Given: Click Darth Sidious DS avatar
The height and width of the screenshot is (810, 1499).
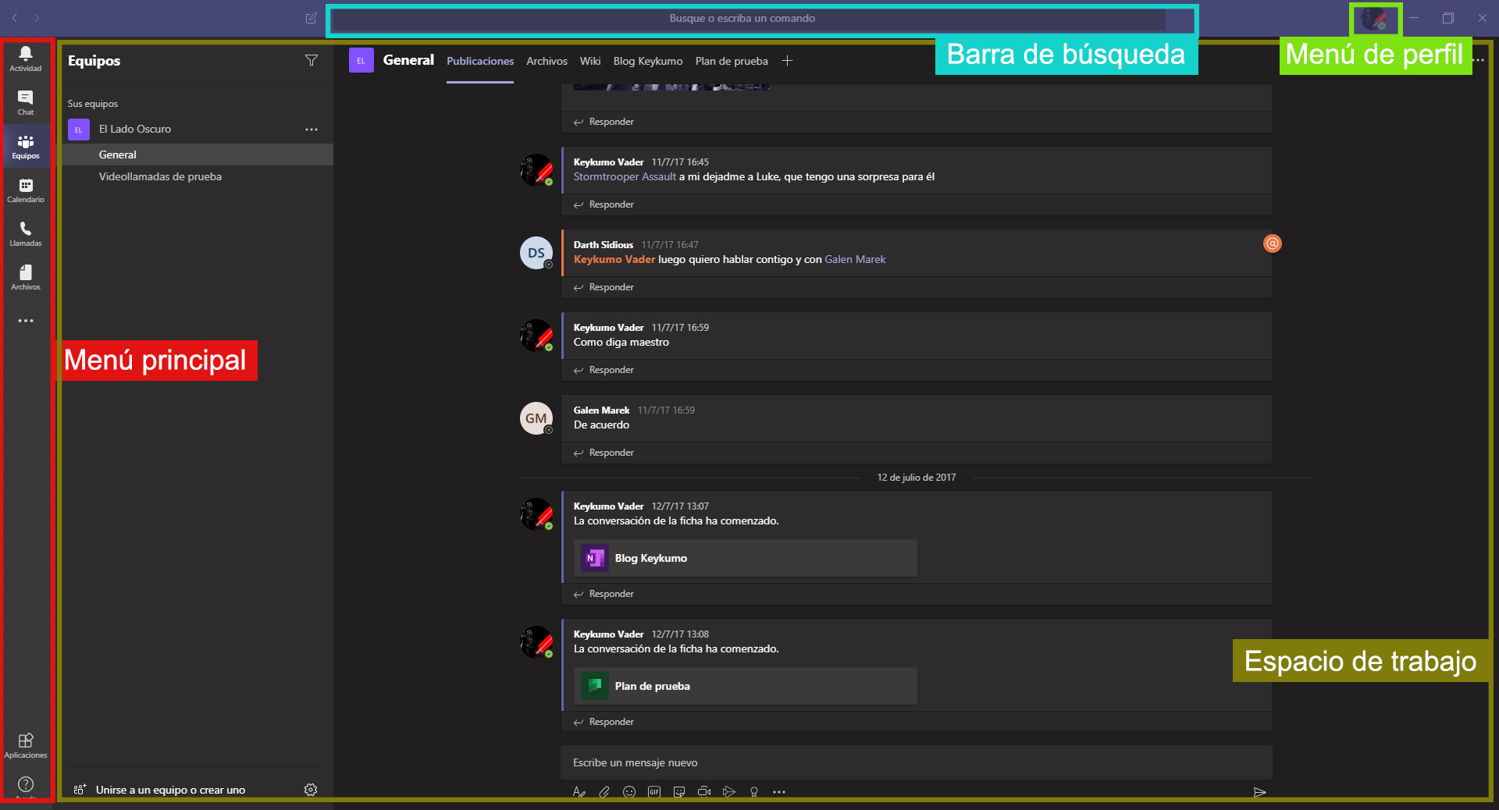Looking at the screenshot, I should click(536, 253).
